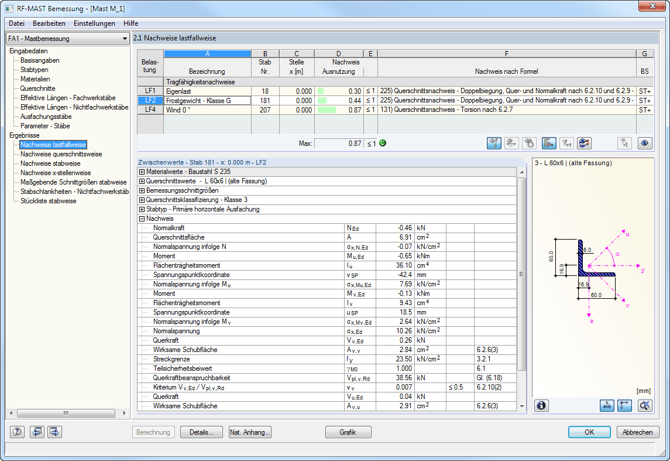Click the Berechnung button
This screenshot has width=670, height=461.
(x=153, y=432)
